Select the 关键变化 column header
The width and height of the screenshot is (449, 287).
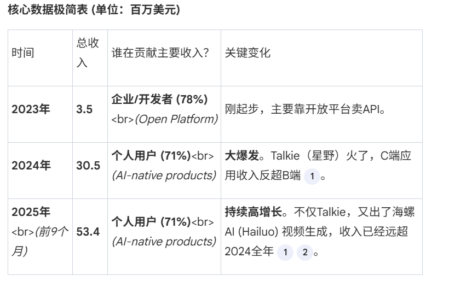[x=247, y=53]
